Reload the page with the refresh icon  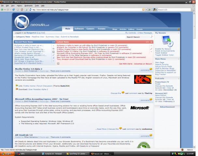click(x=14, y=9)
